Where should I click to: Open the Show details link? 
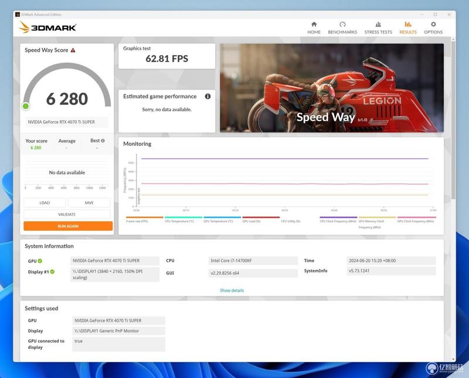232,290
